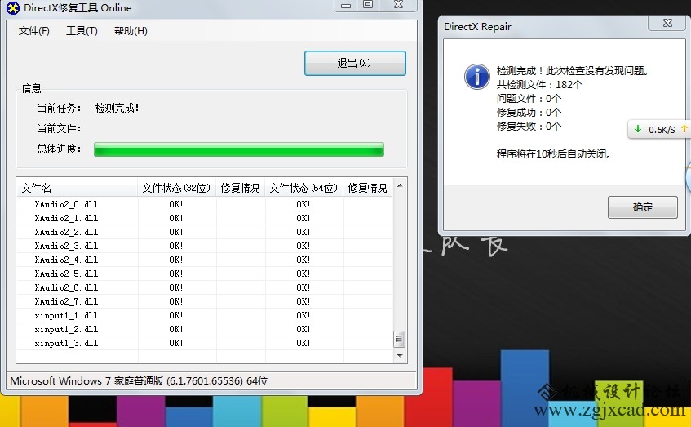The width and height of the screenshot is (691, 427).
Task: Select the XAudio2_6.dll row
Action: [205, 287]
